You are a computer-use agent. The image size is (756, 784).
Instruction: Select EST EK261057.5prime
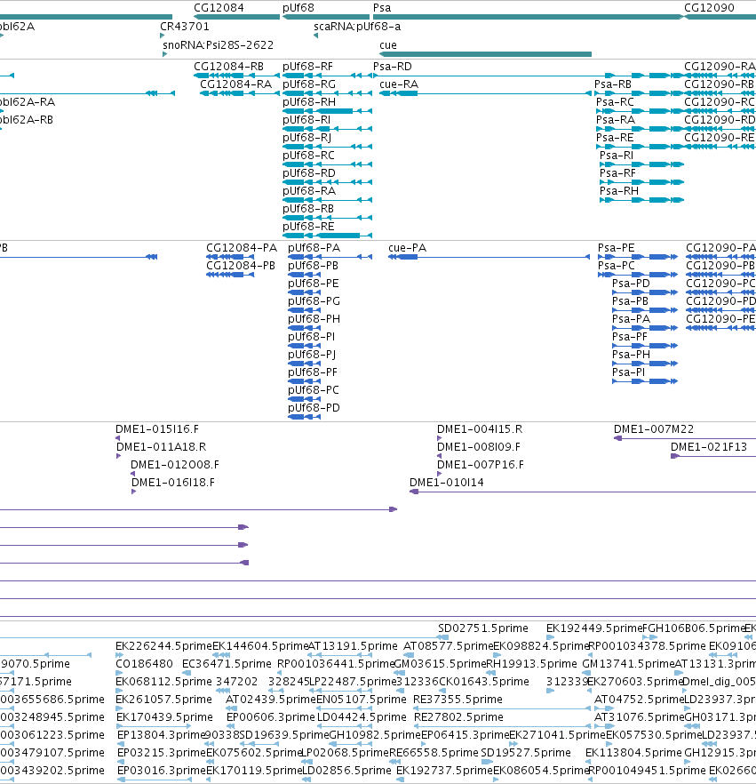[119, 708]
